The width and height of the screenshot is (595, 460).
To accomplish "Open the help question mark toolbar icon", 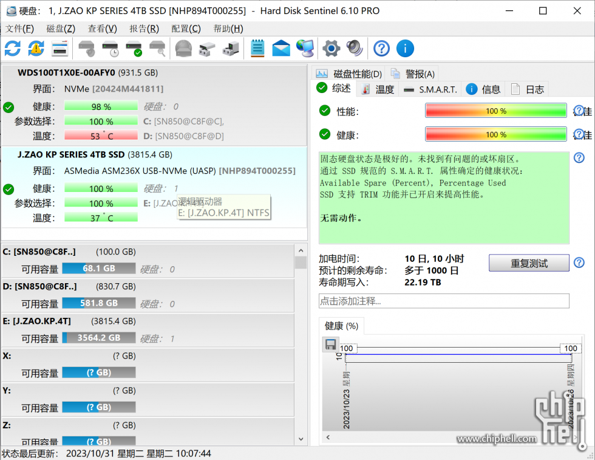I will point(381,48).
